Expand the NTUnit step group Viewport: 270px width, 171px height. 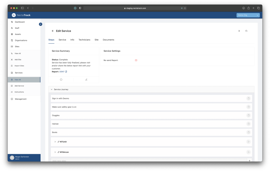pyautogui.click(x=55, y=141)
